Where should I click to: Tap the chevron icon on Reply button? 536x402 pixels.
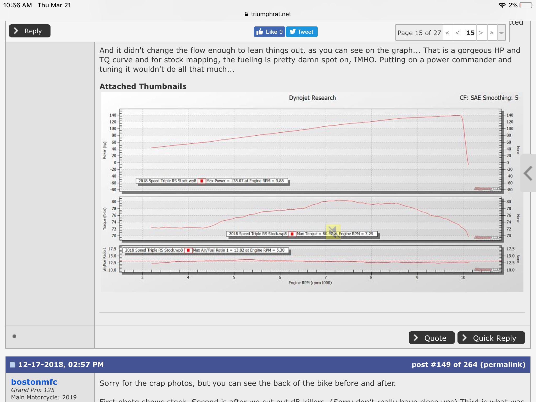[16, 31]
